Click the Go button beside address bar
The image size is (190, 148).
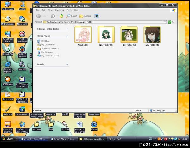(171, 22)
